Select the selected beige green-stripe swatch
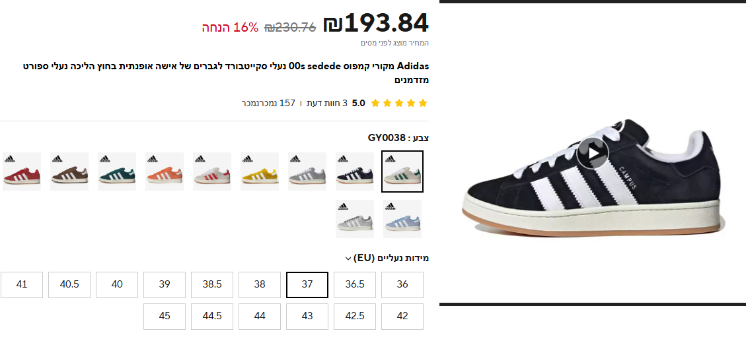 (x=402, y=171)
